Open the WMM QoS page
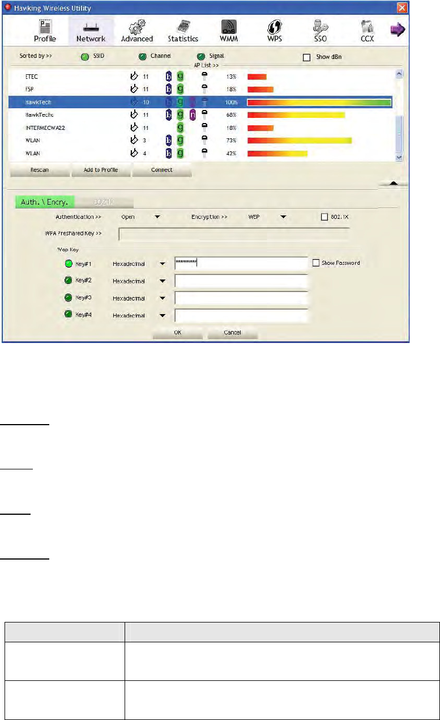 point(229,31)
